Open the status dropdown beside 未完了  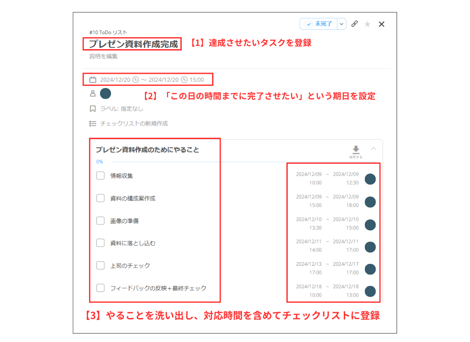341,24
